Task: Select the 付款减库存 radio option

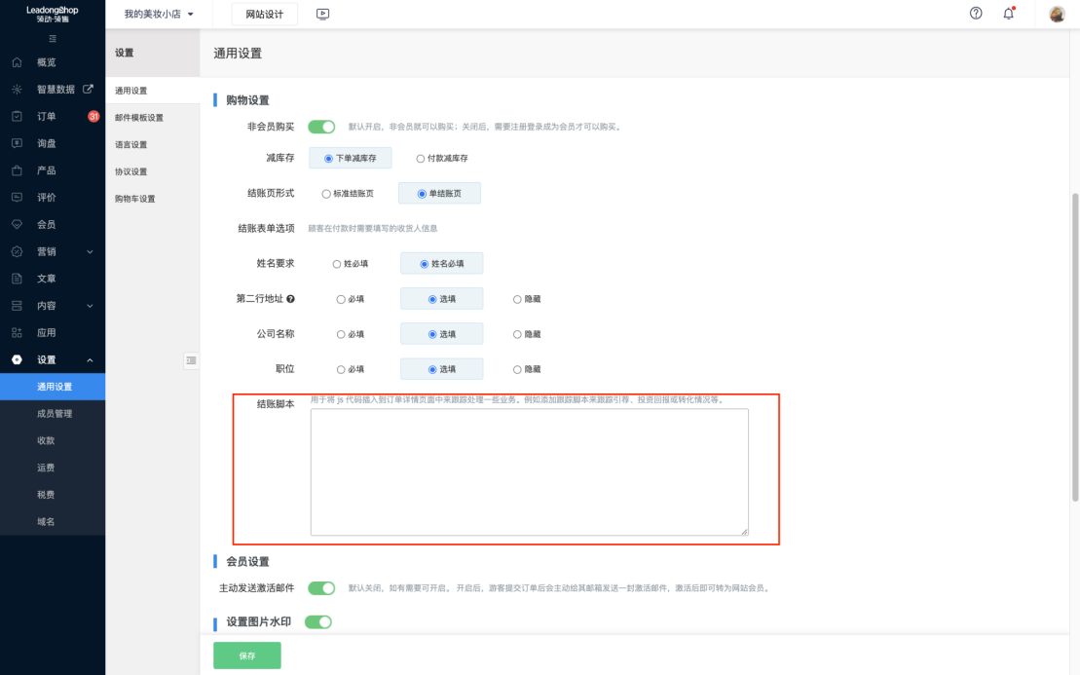Action: click(421, 159)
